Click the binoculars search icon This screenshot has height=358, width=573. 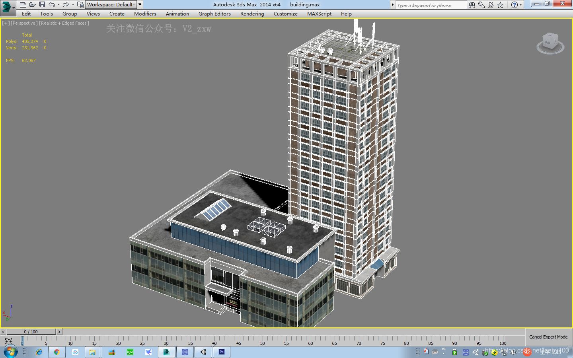[472, 5]
